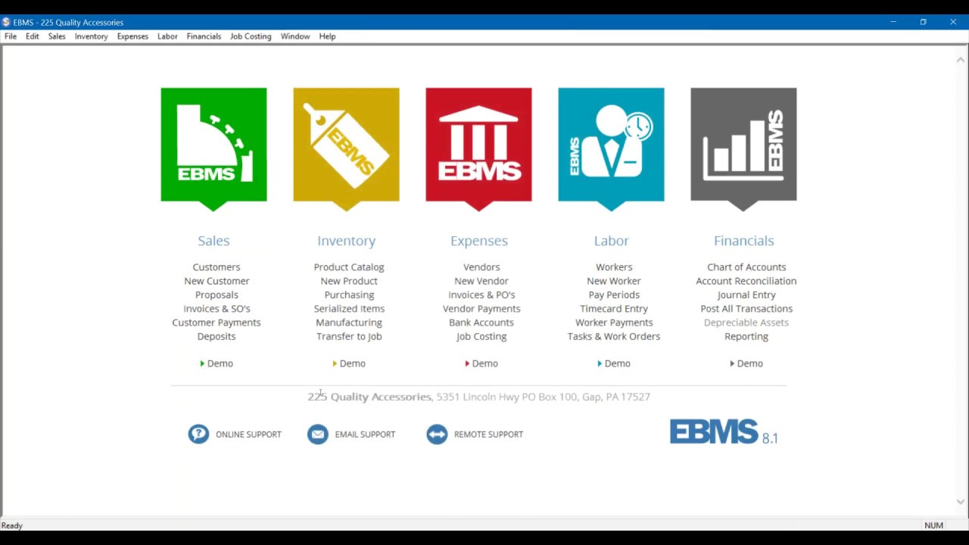Click the EBMS 8.1 logo
Image resolution: width=969 pixels, height=545 pixels.
724,431
